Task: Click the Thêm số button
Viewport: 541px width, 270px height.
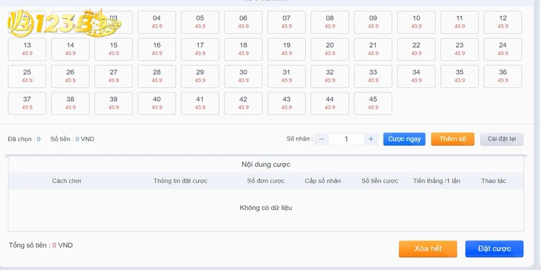Action: 452,139
